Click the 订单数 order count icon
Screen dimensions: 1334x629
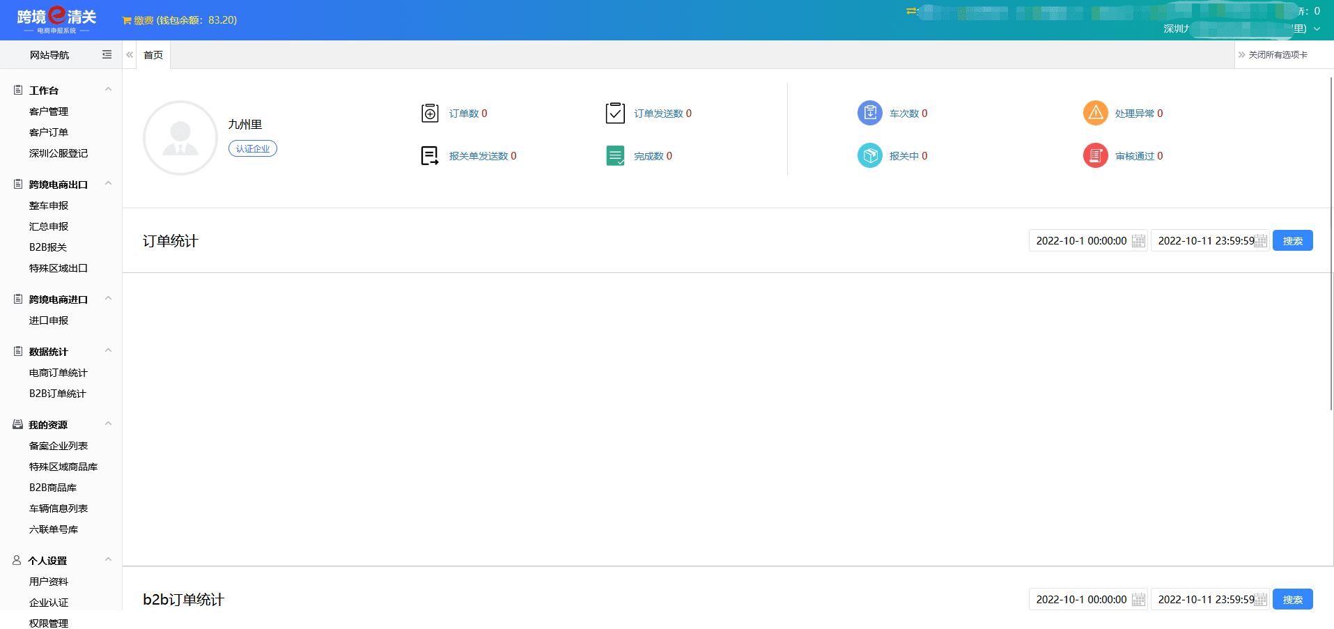coord(430,113)
